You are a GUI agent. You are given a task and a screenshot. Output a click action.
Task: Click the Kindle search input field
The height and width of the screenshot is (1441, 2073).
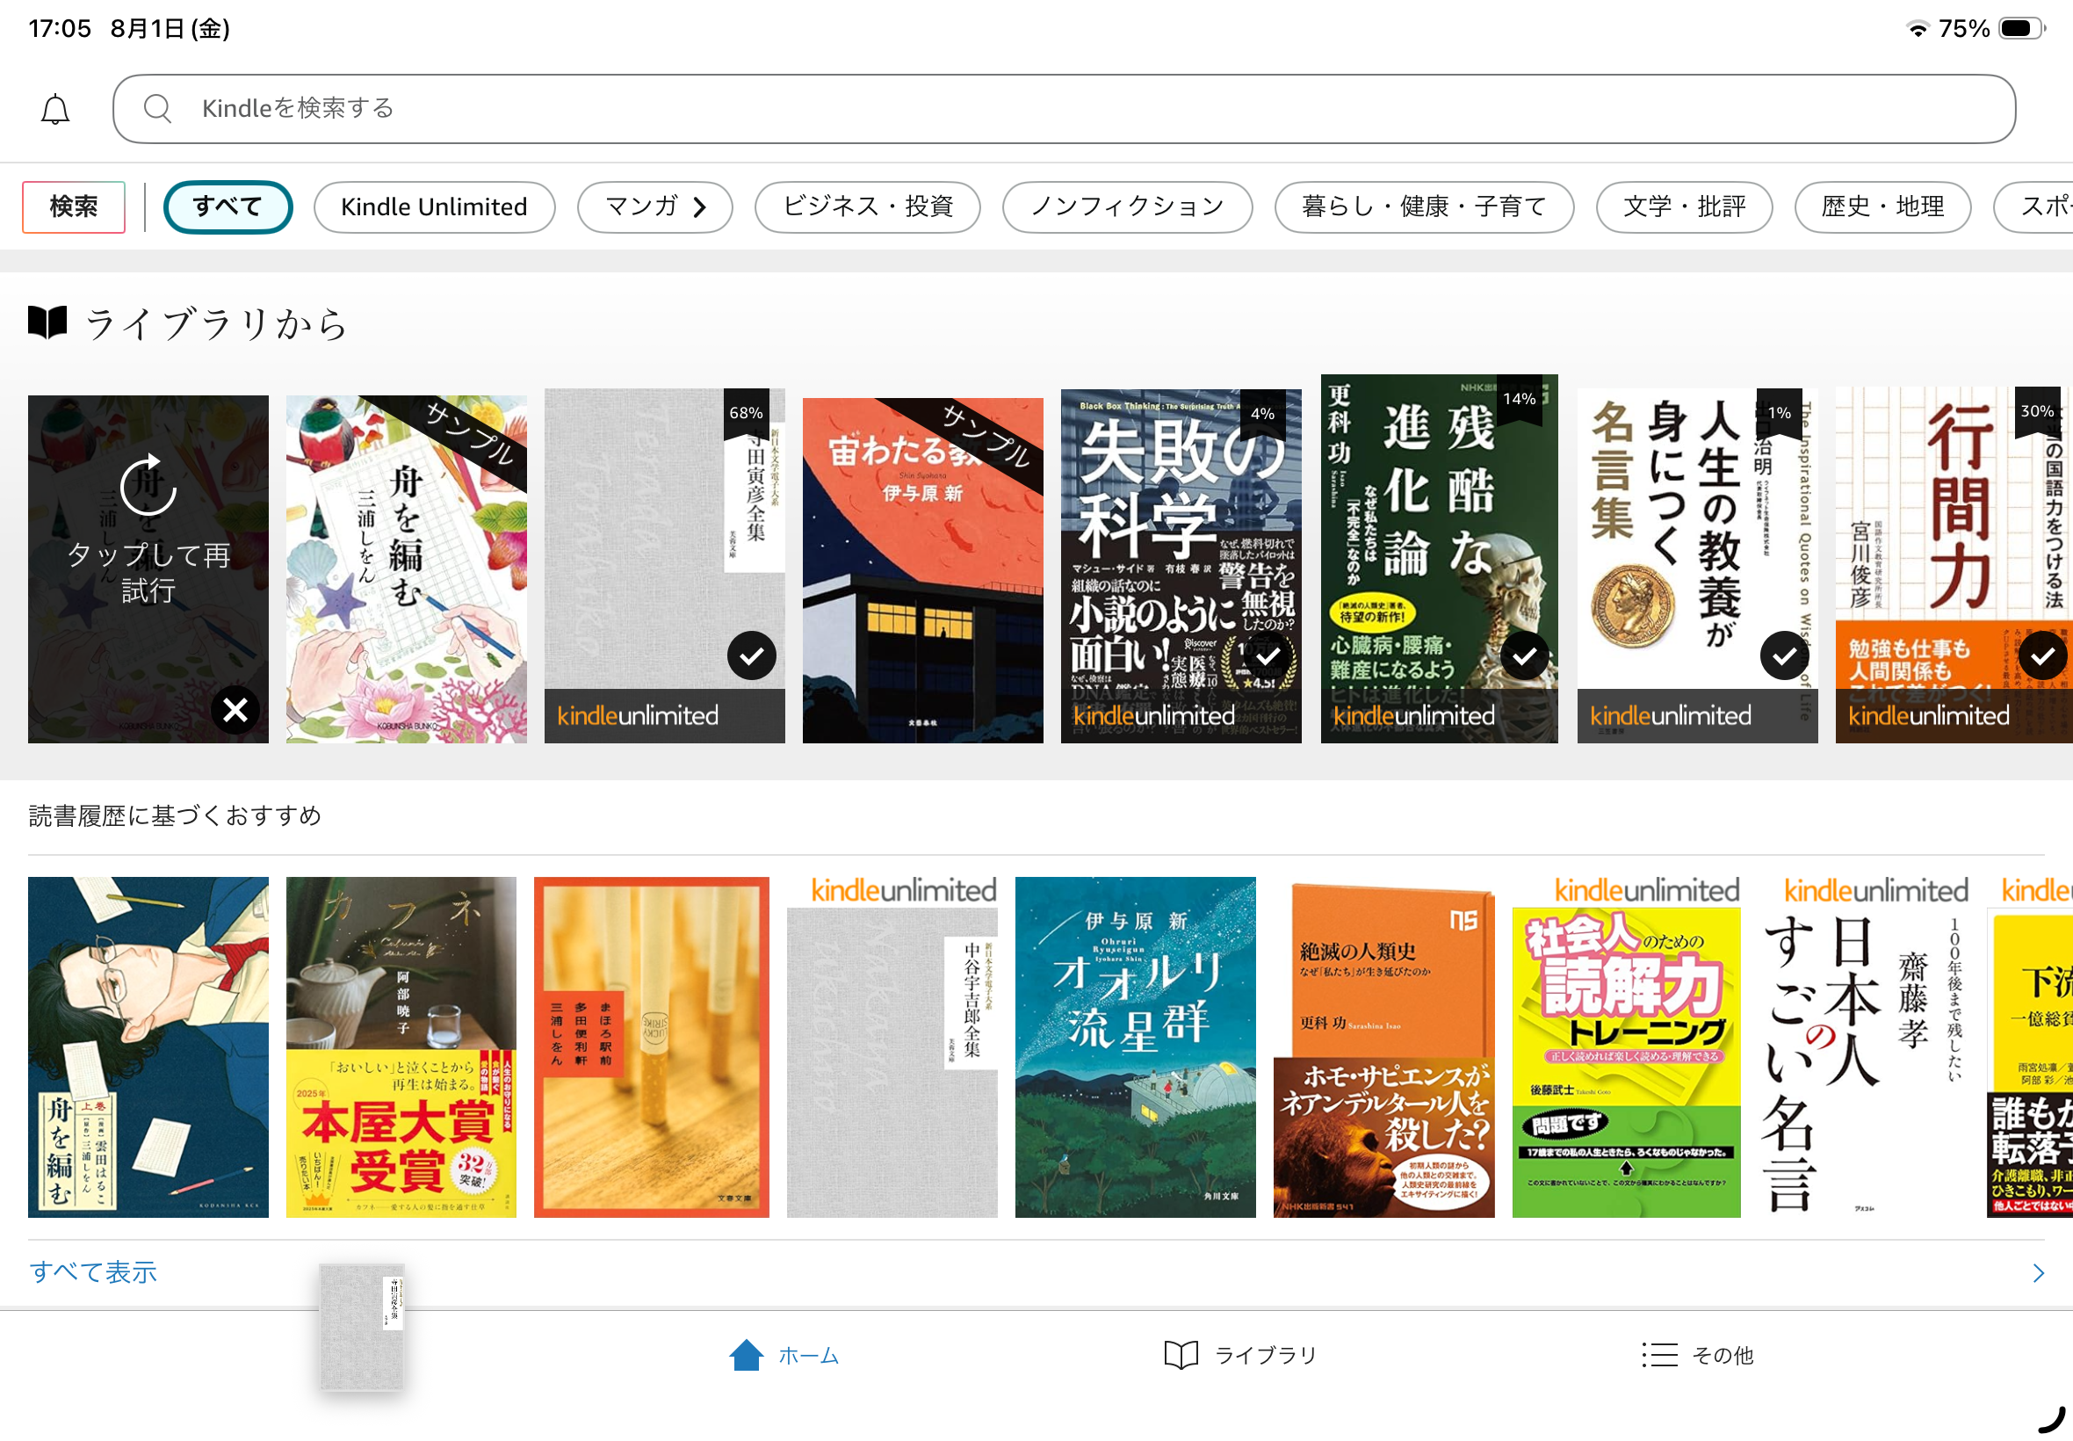tap(1064, 108)
